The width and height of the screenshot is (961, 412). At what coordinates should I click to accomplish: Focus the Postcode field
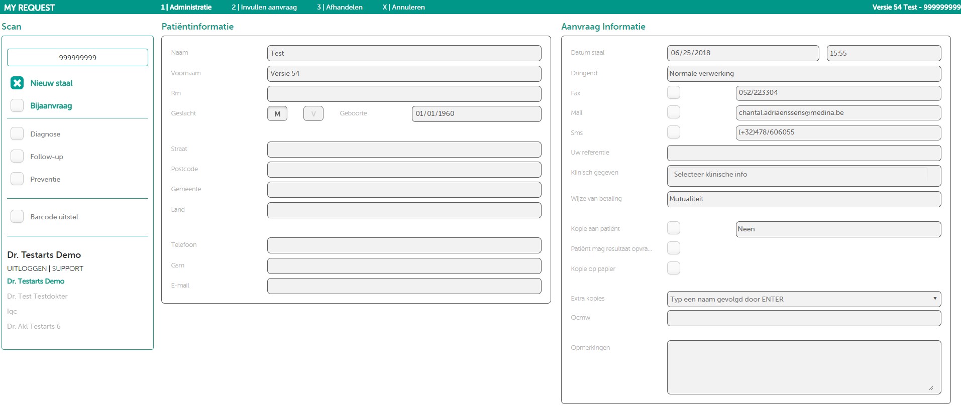[x=404, y=170]
